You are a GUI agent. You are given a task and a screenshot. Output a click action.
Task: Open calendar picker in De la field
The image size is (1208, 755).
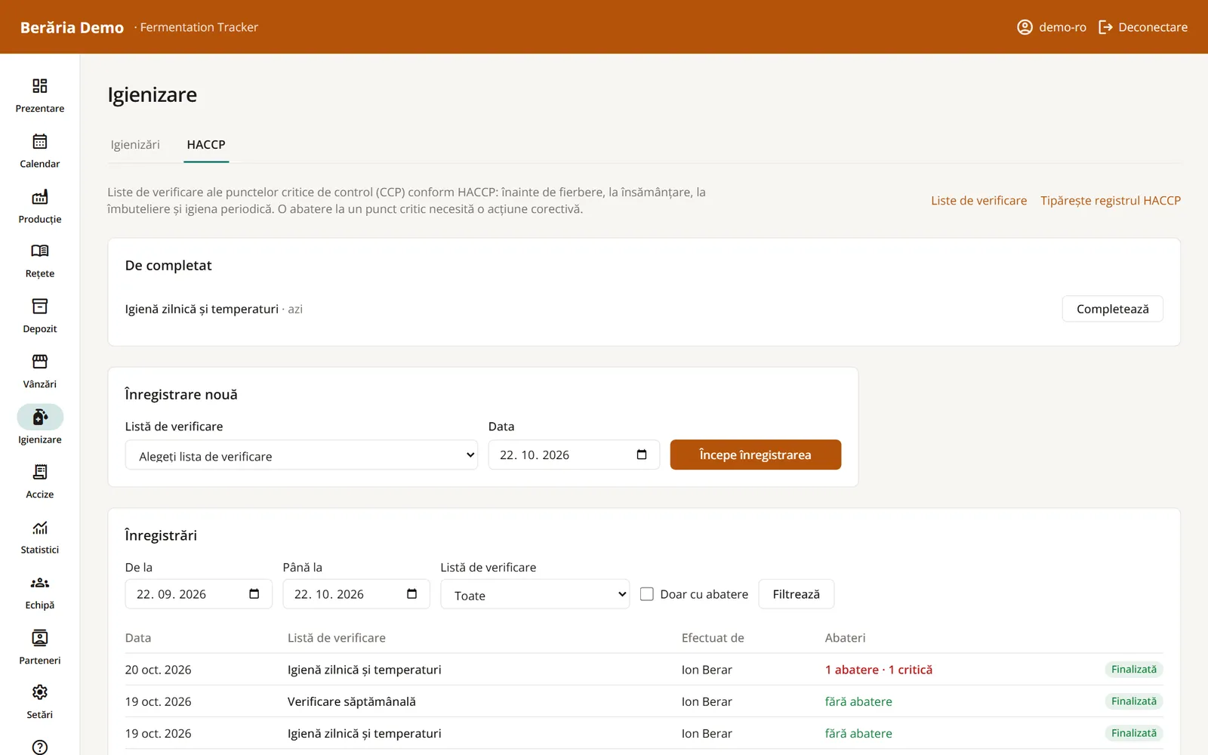pyautogui.click(x=254, y=594)
